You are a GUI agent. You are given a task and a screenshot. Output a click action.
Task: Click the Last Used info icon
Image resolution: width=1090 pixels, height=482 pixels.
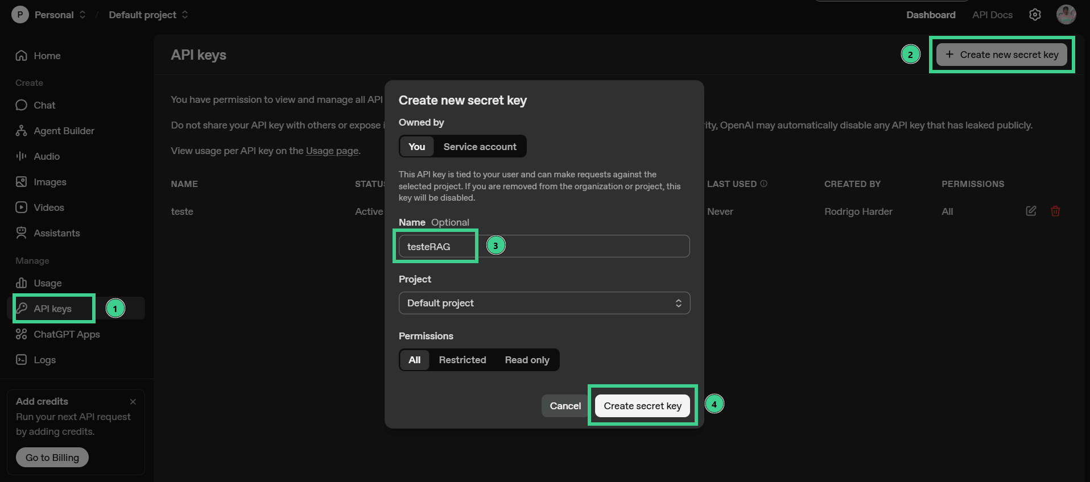coord(764,184)
